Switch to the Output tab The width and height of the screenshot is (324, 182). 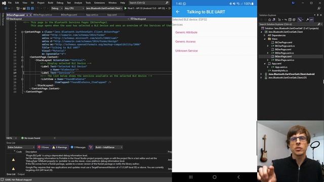point(21,174)
